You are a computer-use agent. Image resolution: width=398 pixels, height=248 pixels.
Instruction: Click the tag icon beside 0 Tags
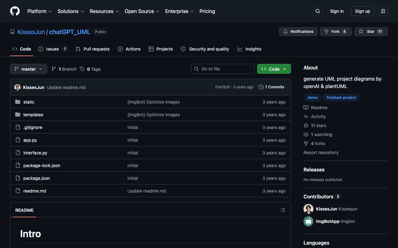82,69
